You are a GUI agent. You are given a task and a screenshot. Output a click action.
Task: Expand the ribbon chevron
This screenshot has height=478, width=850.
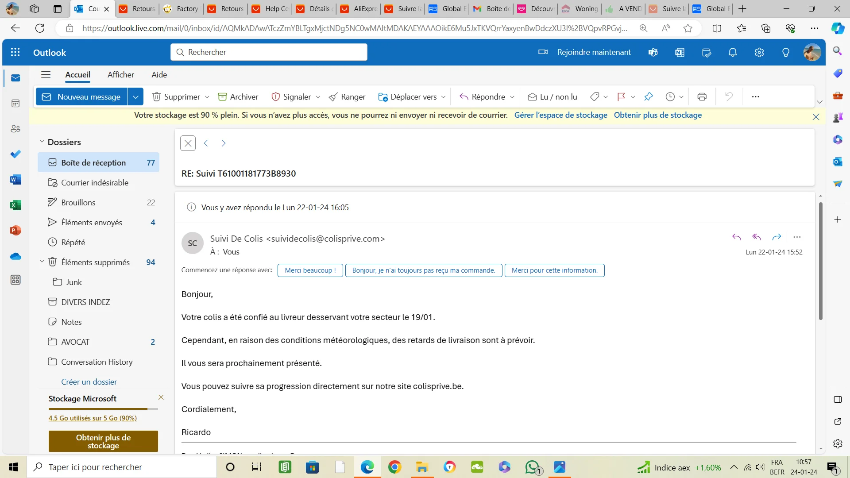(820, 102)
